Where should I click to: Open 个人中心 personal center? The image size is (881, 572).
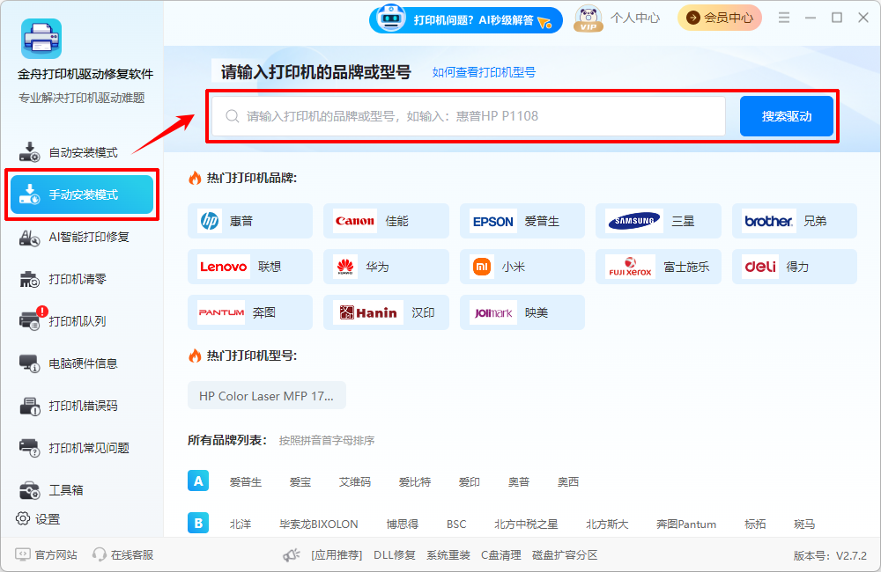[635, 18]
